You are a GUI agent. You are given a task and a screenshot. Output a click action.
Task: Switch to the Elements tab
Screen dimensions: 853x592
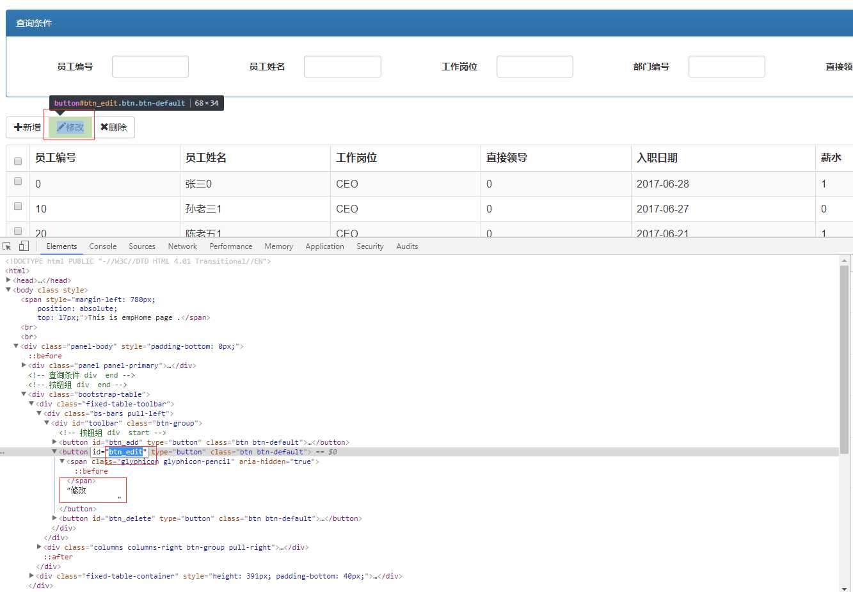pyautogui.click(x=61, y=246)
